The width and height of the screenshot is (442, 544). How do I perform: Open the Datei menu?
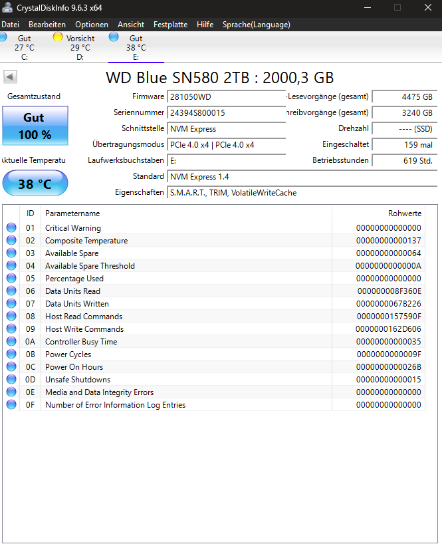[11, 25]
